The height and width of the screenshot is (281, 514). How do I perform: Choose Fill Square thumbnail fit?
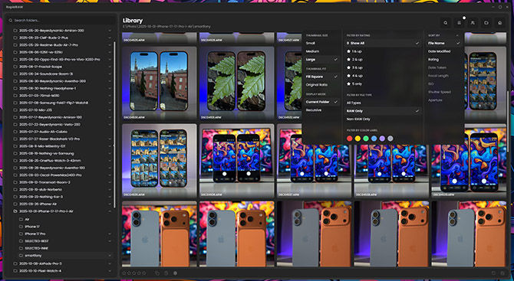322,77
